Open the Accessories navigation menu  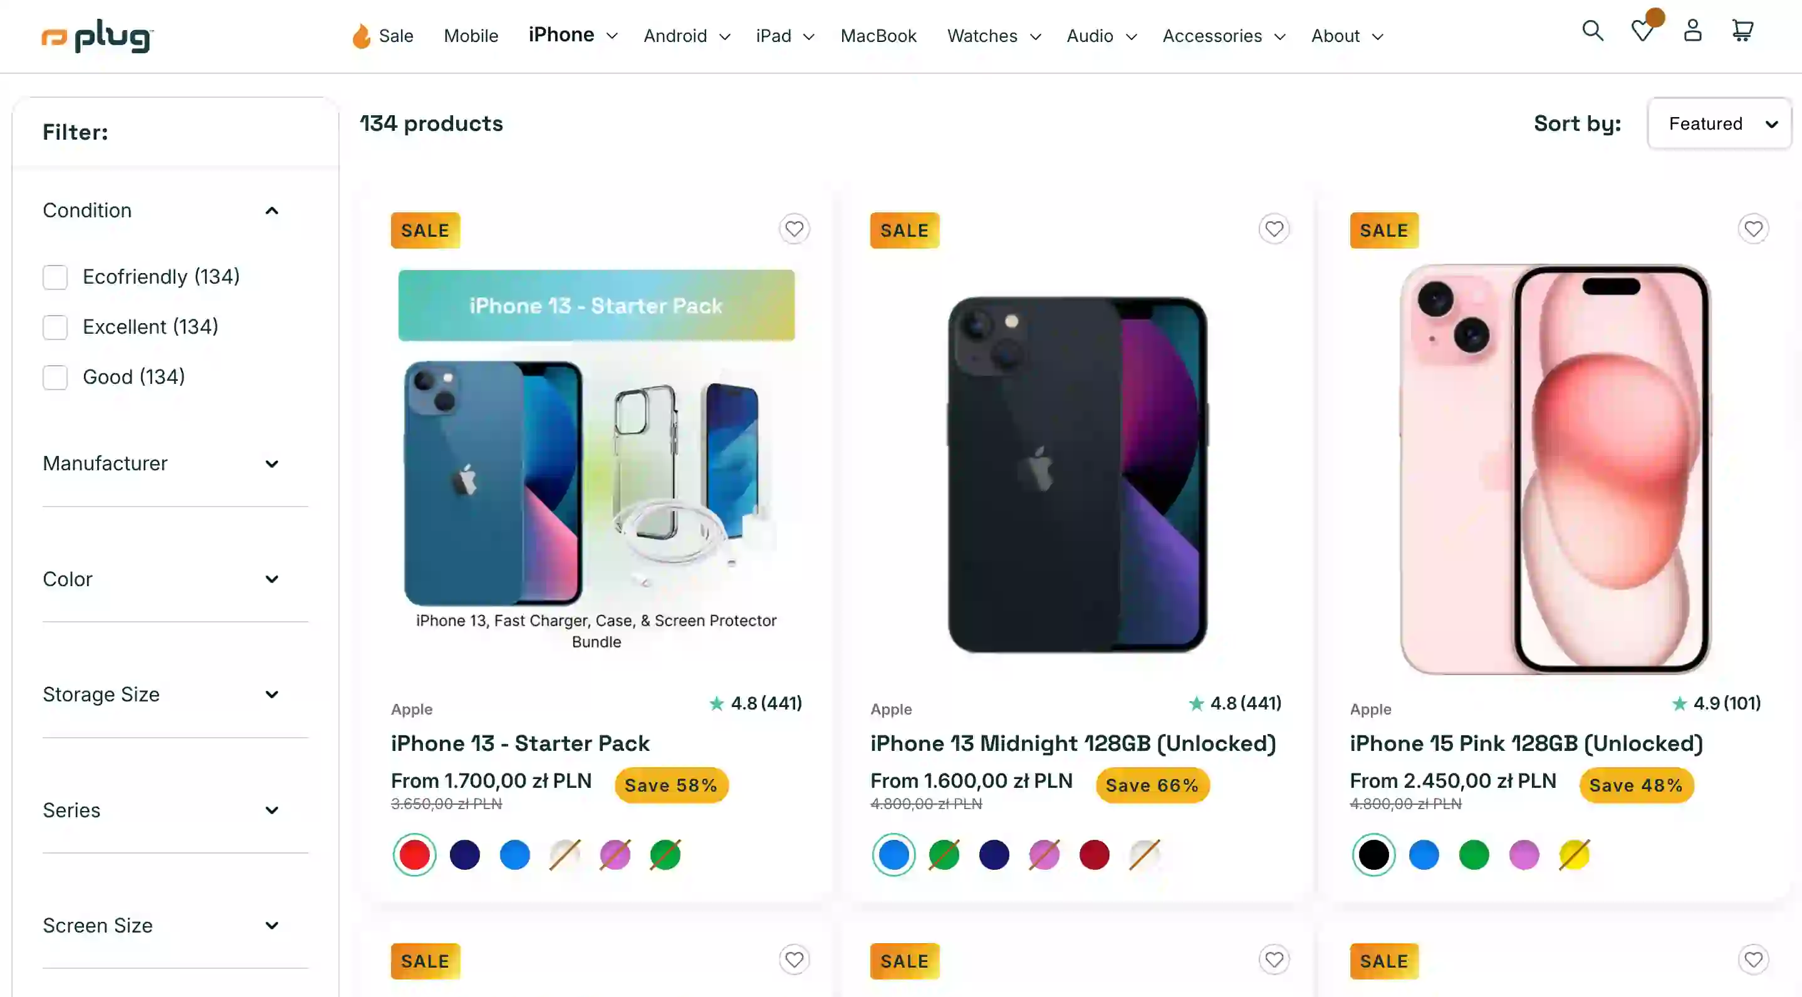[1223, 36]
